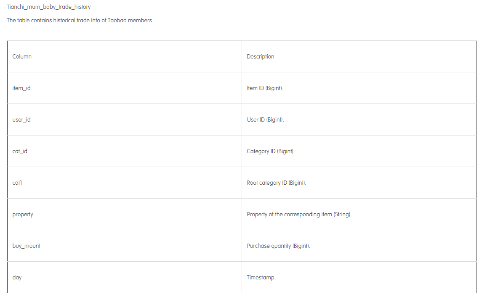
Task: Click the Root category ID description
Action: (x=276, y=183)
